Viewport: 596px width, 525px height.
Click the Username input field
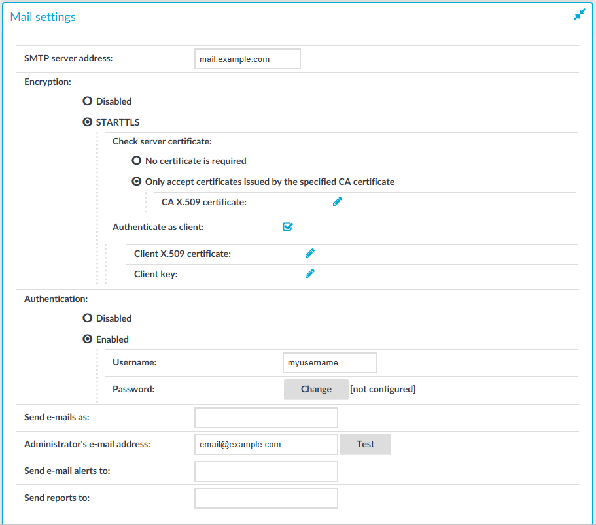330,363
